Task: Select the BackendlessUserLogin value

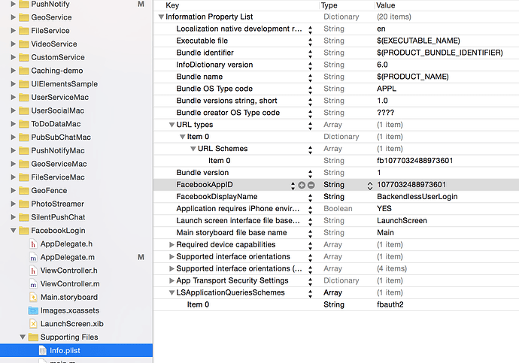Action: pos(417,197)
